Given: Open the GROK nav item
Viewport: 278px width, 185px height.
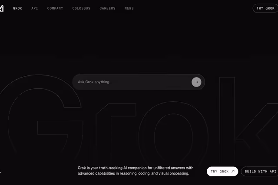Looking at the screenshot, I should click(x=17, y=8).
